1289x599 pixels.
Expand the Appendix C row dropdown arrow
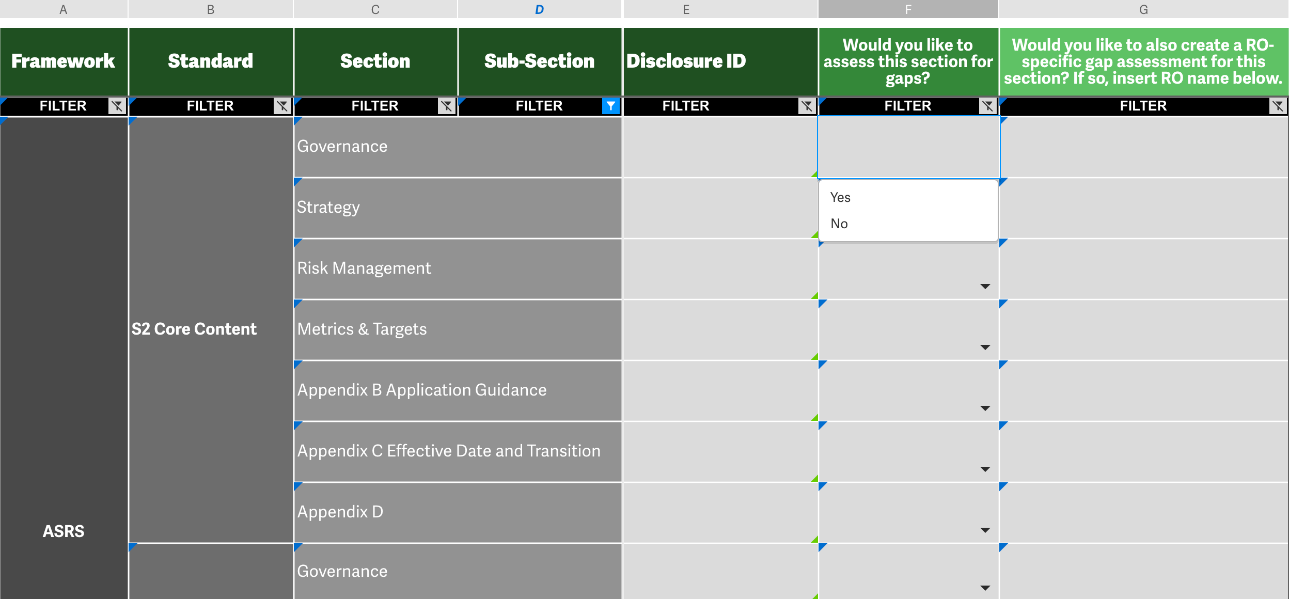(985, 469)
